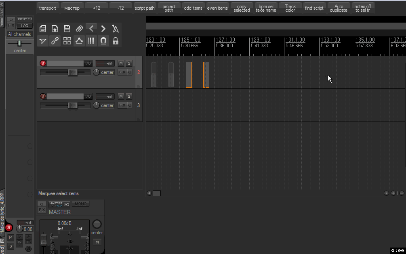The width and height of the screenshot is (406, 254).
Task: Toggle grid lines icon
Action: (91, 41)
